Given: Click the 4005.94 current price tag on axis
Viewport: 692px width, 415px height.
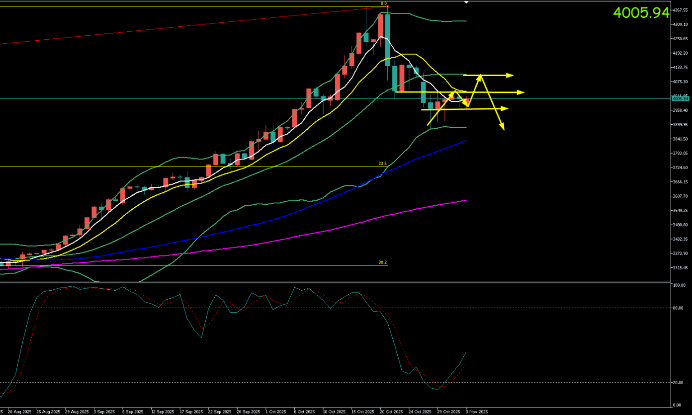Looking at the screenshot, I should pos(679,98).
